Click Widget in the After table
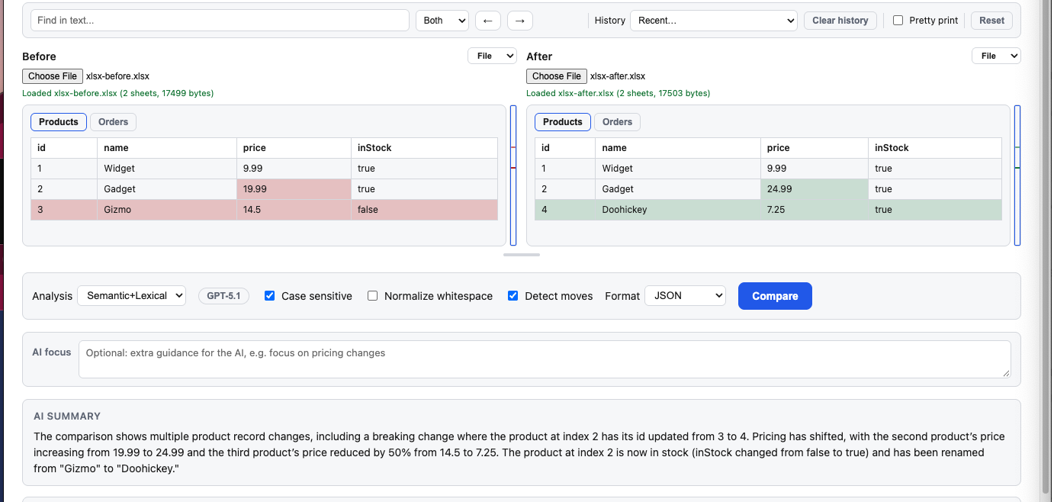 pyautogui.click(x=677, y=169)
